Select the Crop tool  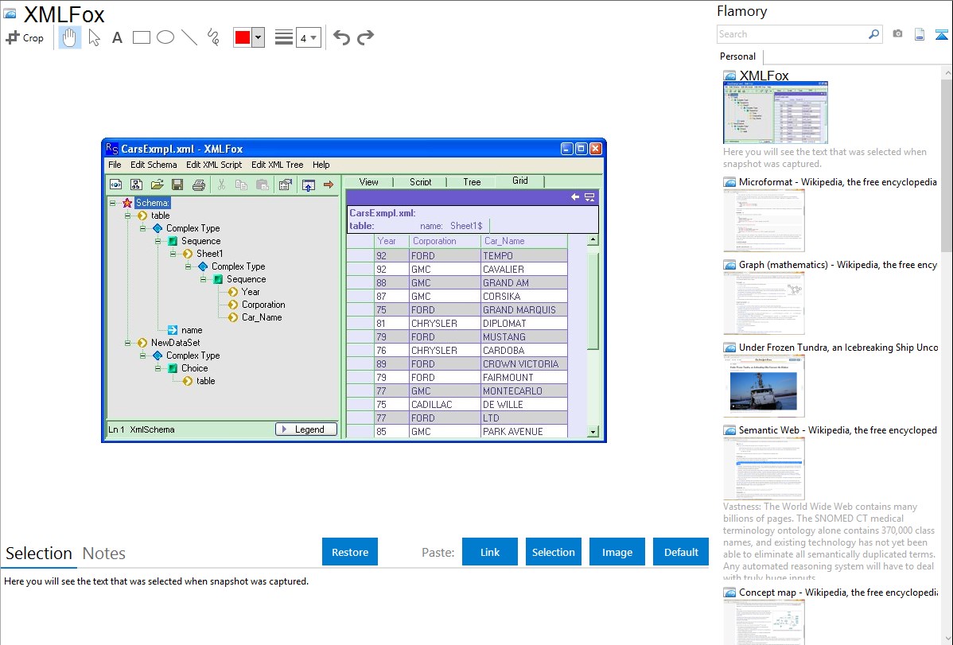25,37
